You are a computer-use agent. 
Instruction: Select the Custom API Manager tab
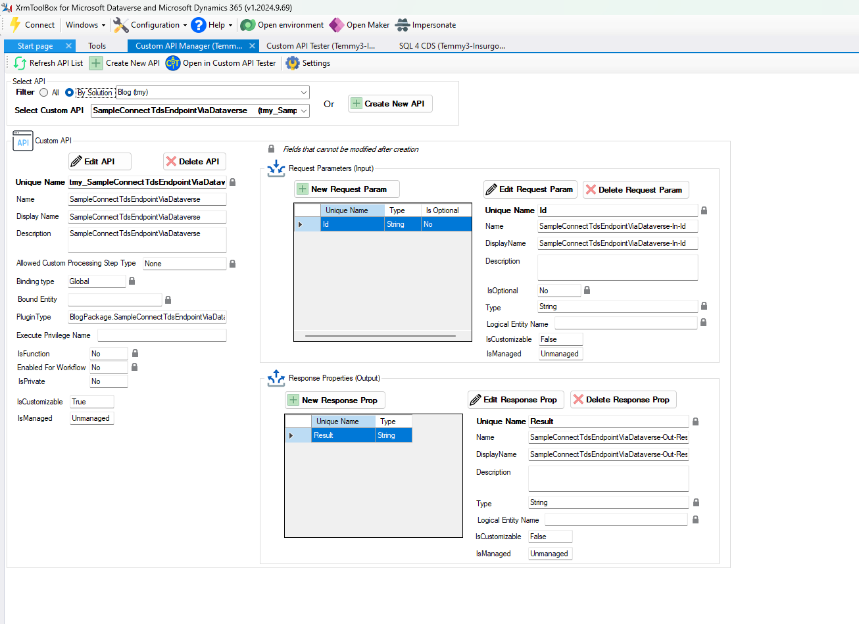[189, 46]
